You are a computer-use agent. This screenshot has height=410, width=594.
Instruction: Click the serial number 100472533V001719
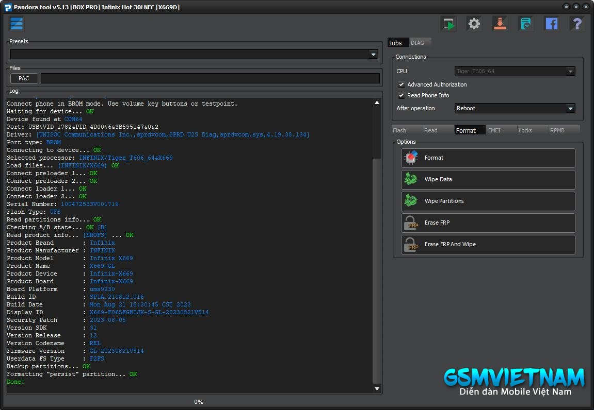point(90,204)
